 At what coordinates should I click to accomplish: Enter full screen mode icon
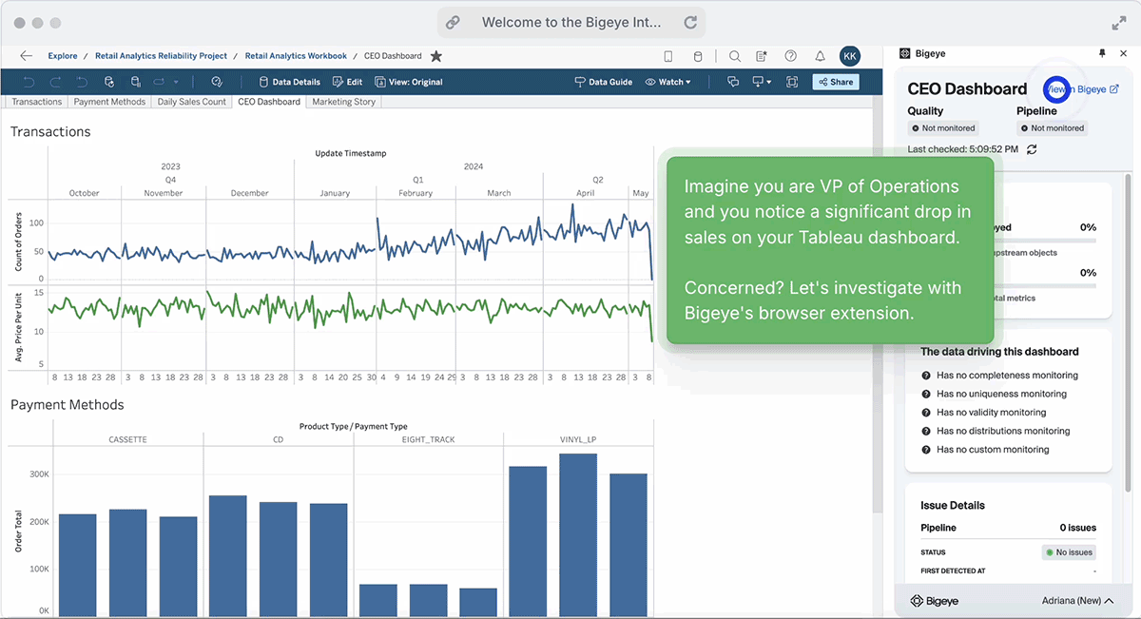(792, 82)
